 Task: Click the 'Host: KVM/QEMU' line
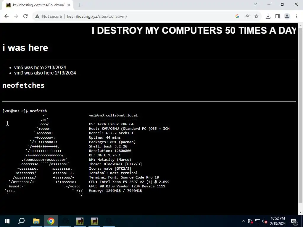click(x=129, y=129)
